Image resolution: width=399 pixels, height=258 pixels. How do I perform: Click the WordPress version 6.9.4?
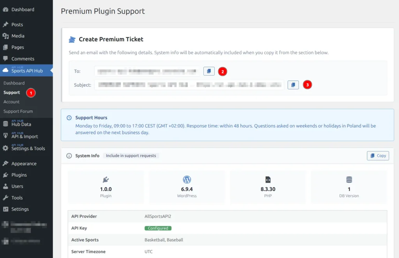pos(187,190)
